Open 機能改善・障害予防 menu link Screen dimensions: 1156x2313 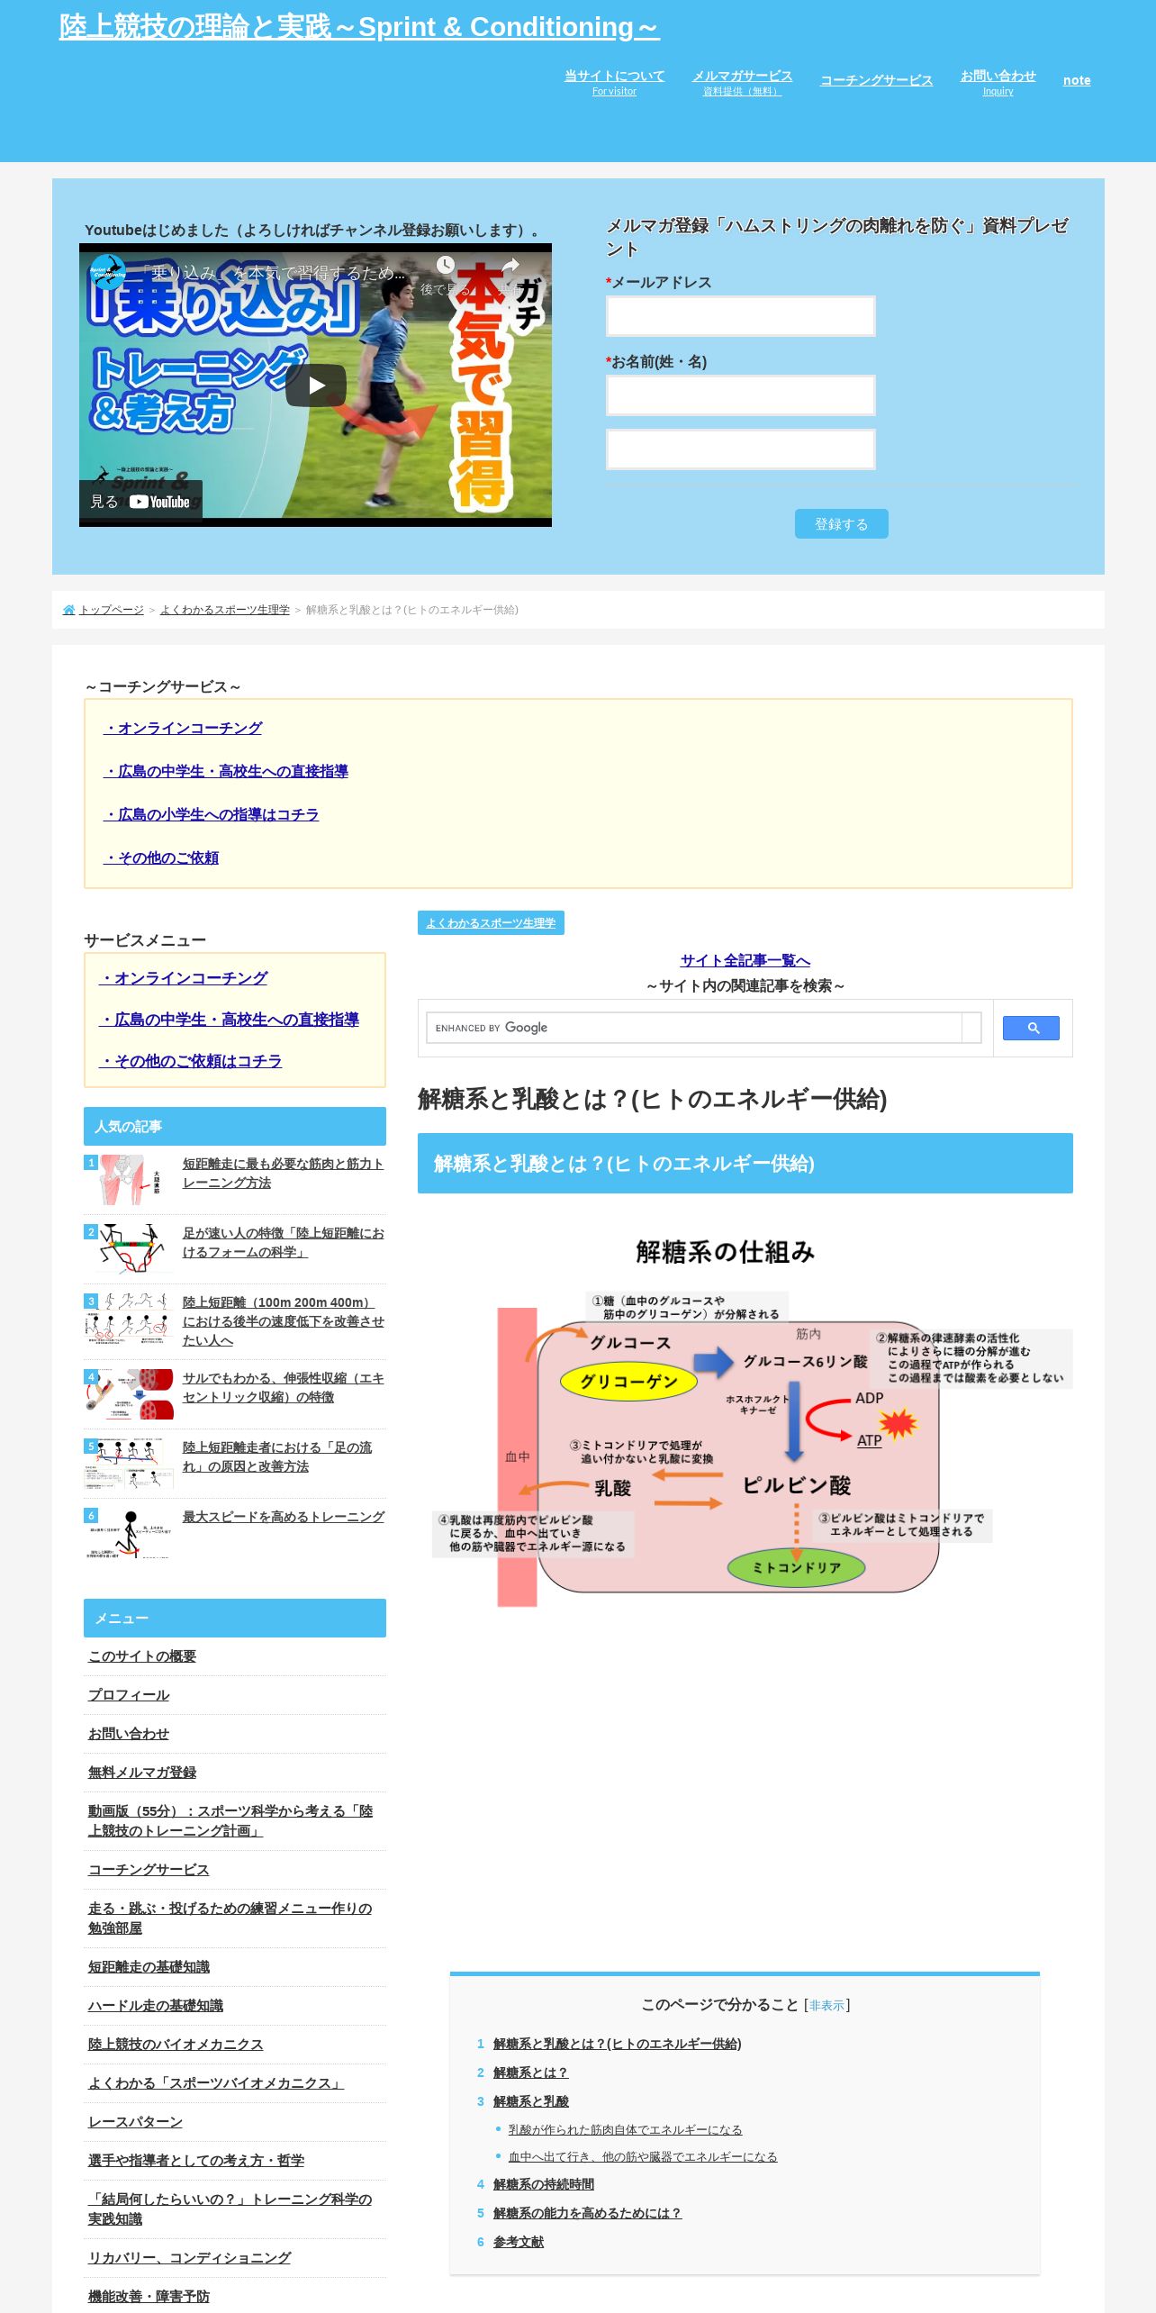(x=149, y=2297)
